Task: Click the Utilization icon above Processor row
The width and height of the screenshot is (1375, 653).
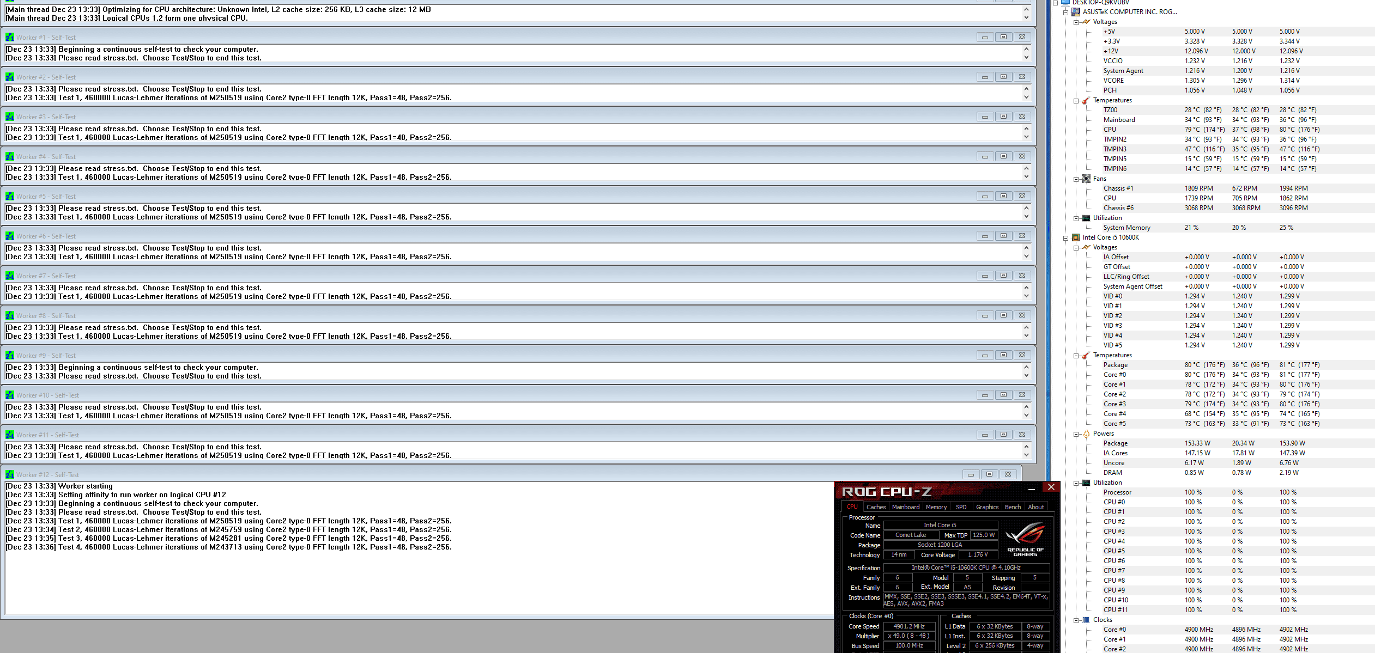Action: tap(1086, 483)
